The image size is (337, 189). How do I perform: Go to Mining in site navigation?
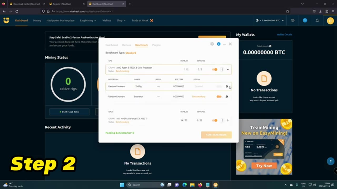tap(37, 20)
